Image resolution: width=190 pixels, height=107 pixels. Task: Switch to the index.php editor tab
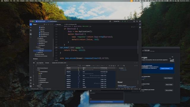pyautogui.click(x=58, y=24)
